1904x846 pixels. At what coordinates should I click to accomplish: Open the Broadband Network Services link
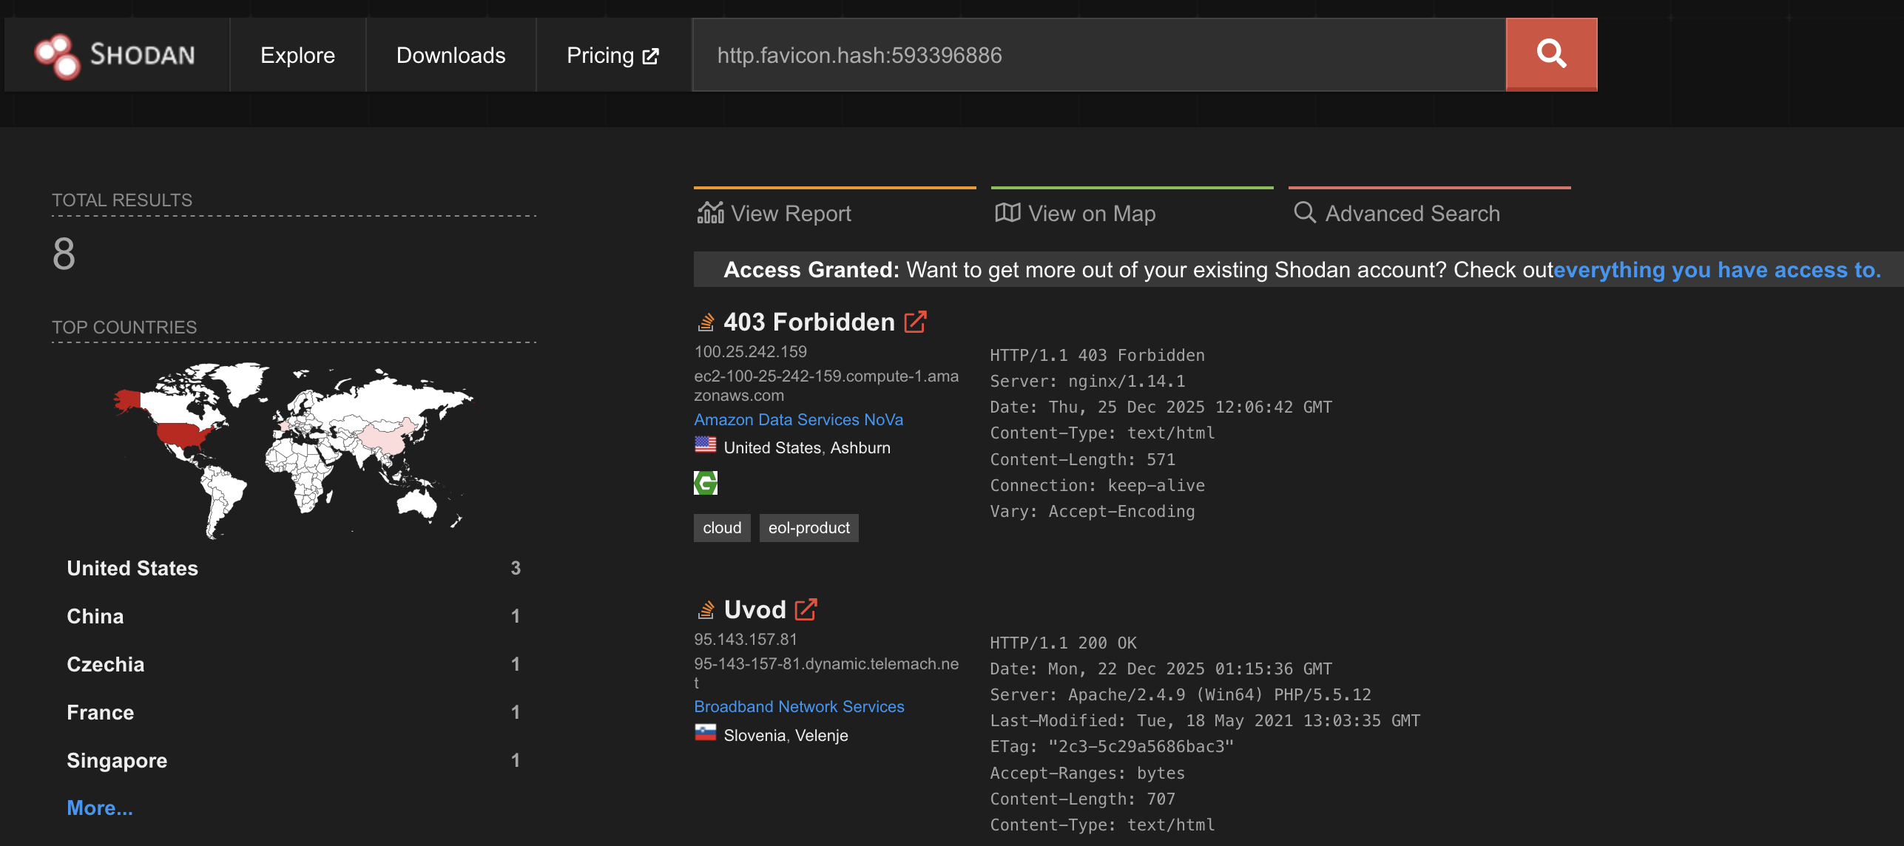[x=799, y=706]
